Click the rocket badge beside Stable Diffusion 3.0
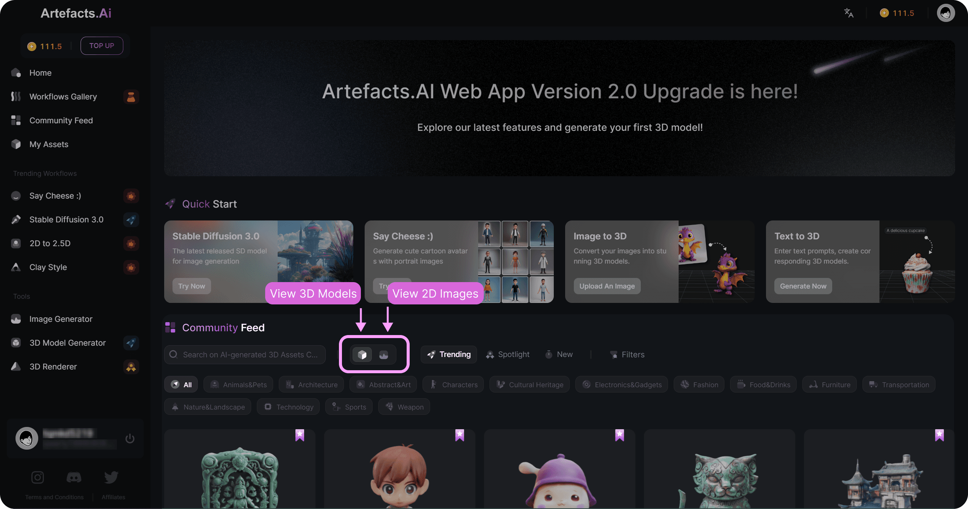Screen dimensions: 968x509 [x=131, y=220]
